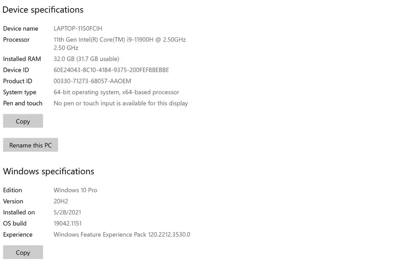Screen dimensions: 417x261
Task: Click the Rename this PC button
Action: (x=30, y=145)
